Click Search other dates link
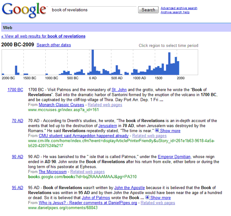Image resolution: width=231 pixels, height=216 pixels. (54, 45)
